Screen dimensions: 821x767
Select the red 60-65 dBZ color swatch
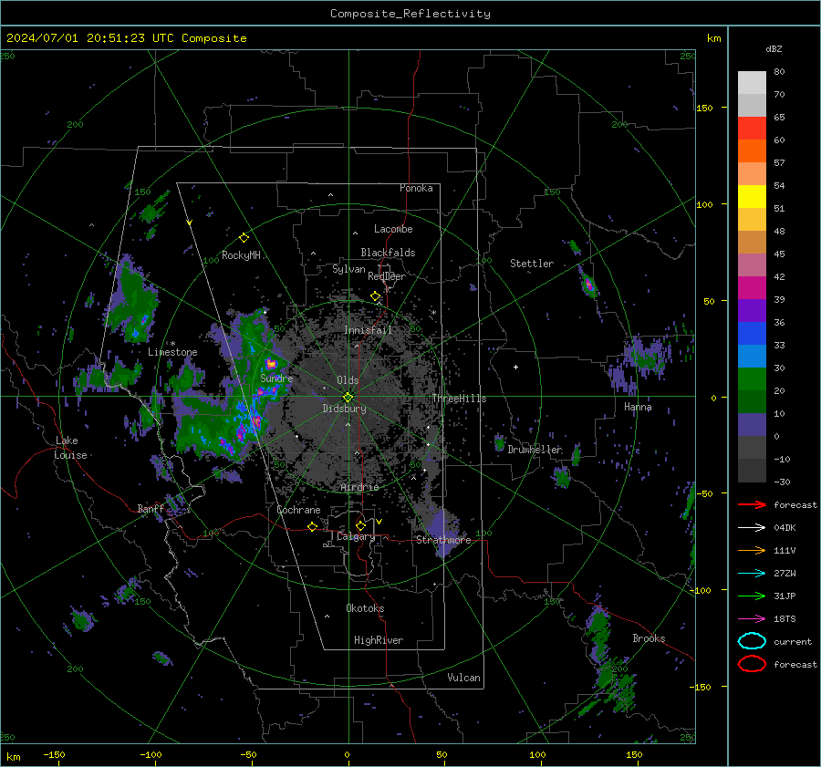point(752,129)
